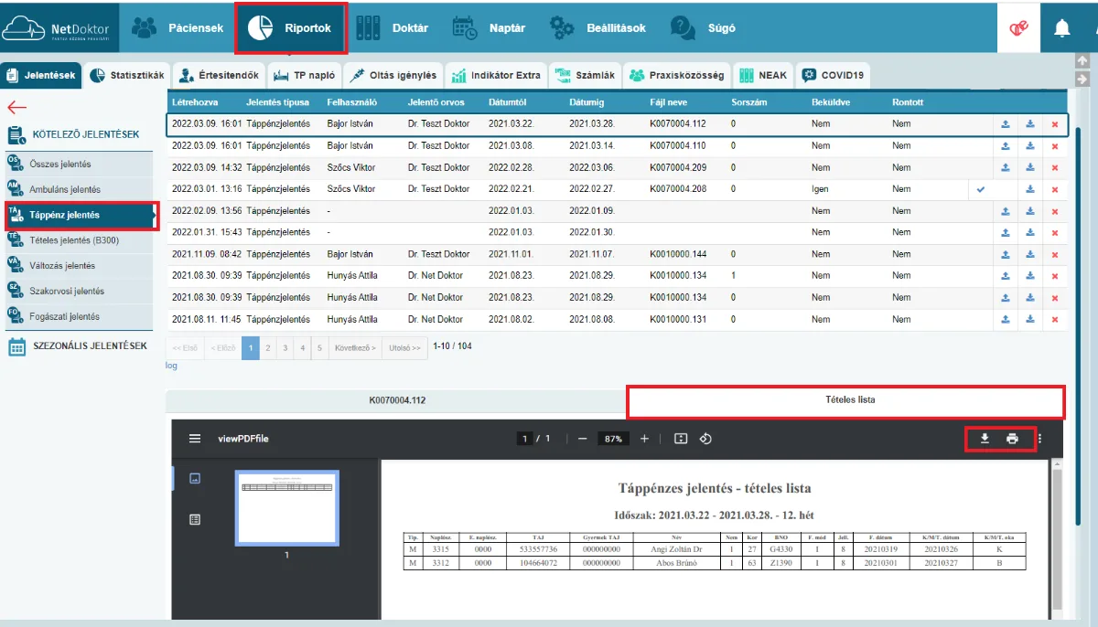
Task: Click the Utolsó pagination button
Action: tap(405, 348)
